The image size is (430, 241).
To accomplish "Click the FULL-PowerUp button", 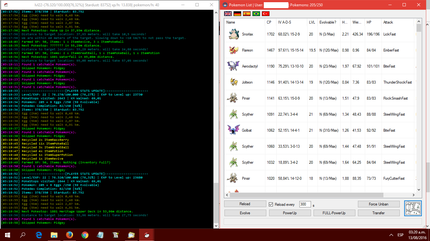I will [x=334, y=213].
